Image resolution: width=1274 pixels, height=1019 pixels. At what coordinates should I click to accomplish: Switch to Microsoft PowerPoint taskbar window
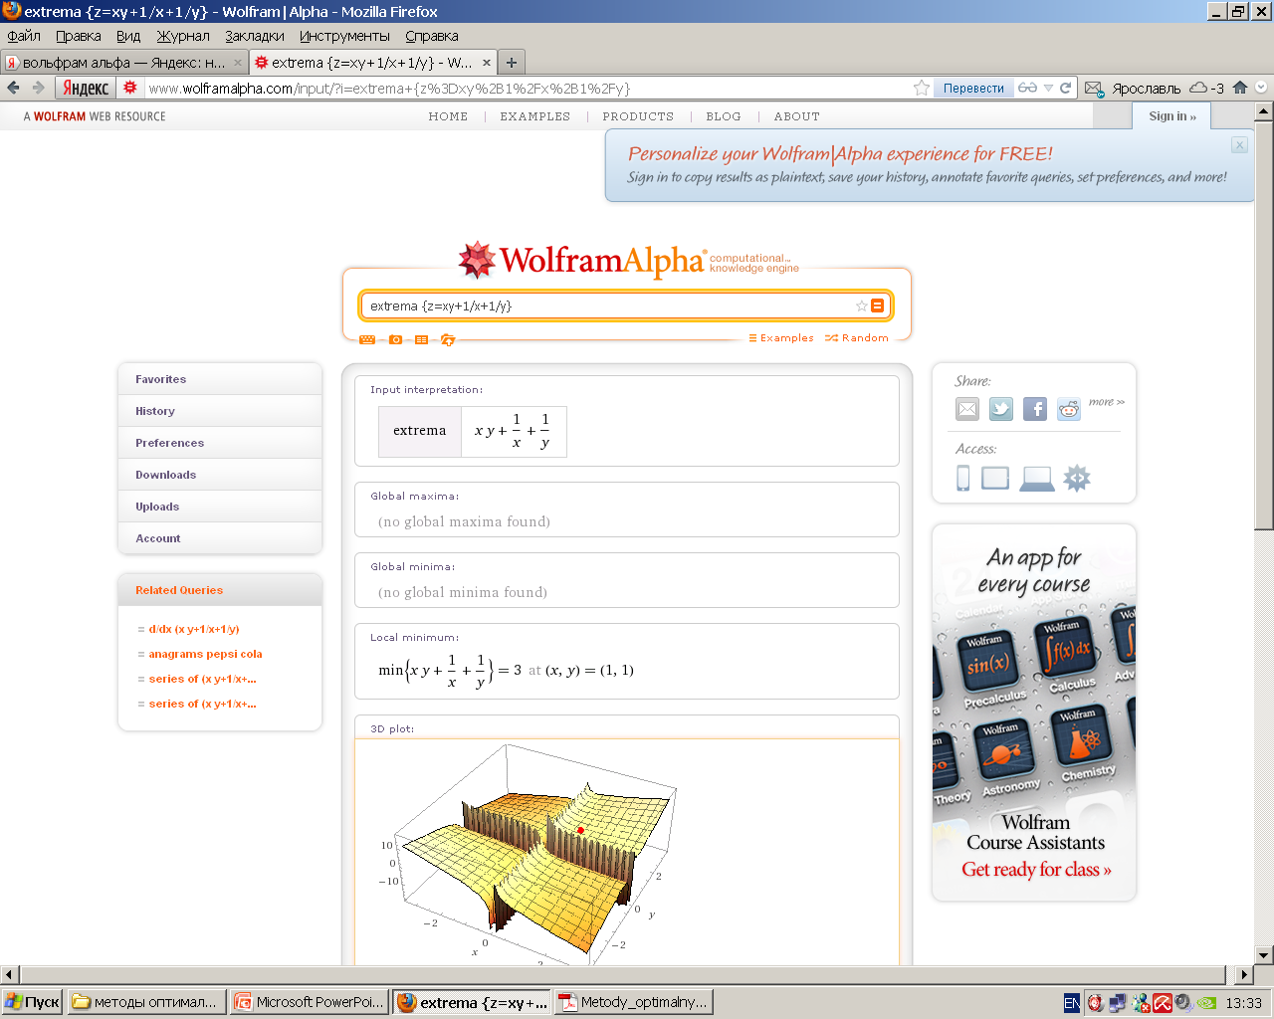pyautogui.click(x=310, y=1002)
